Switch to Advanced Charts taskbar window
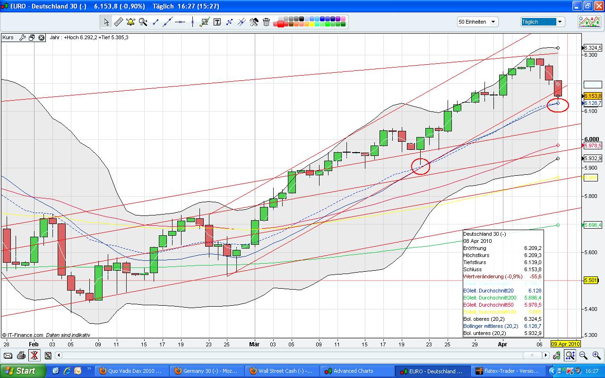The image size is (605, 378). pyautogui.click(x=357, y=371)
